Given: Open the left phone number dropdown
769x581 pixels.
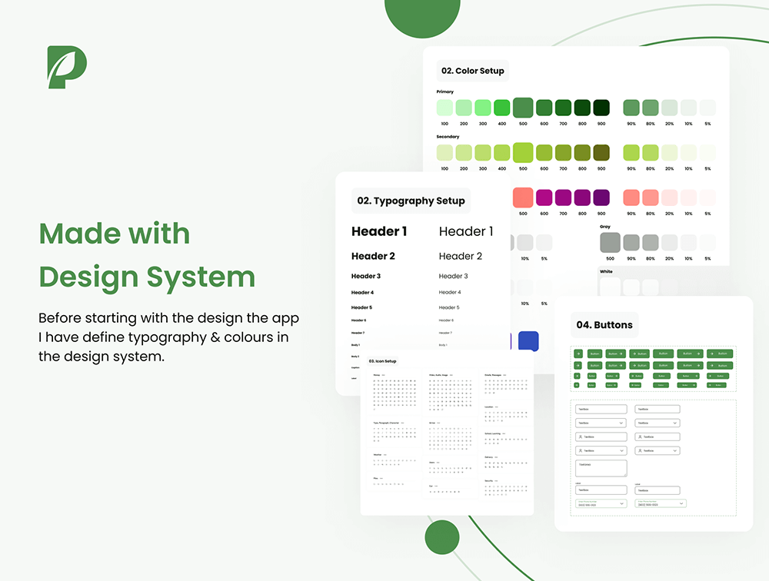Looking at the screenshot, I should coord(621,504).
